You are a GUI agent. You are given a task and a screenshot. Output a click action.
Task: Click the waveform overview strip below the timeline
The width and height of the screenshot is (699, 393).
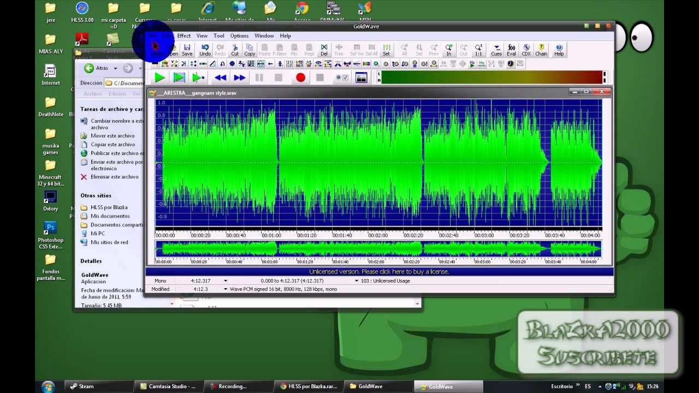pyautogui.click(x=378, y=249)
